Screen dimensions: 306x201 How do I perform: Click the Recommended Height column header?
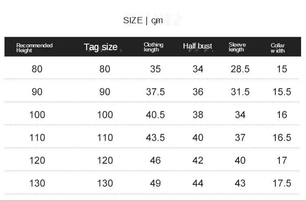[34, 47]
